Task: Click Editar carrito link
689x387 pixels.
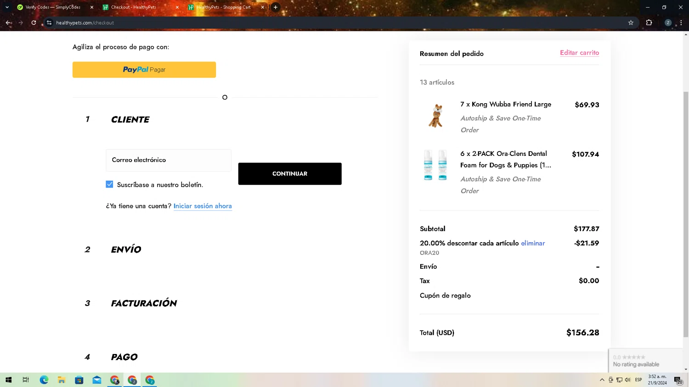Action: [579, 53]
